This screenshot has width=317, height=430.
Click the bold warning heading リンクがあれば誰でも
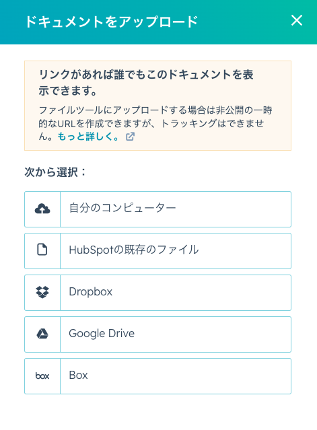click(x=146, y=83)
